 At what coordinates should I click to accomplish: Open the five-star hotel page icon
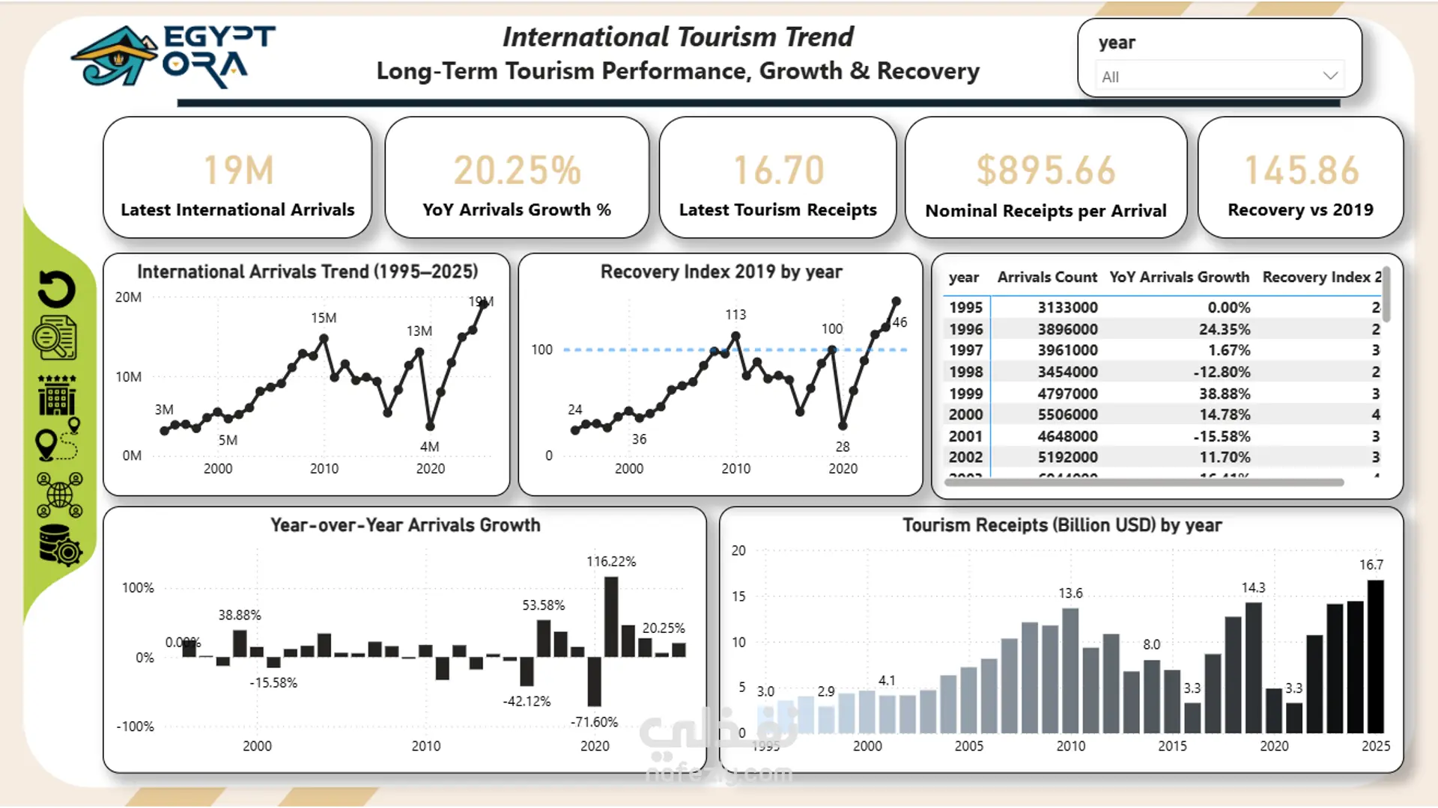click(57, 395)
